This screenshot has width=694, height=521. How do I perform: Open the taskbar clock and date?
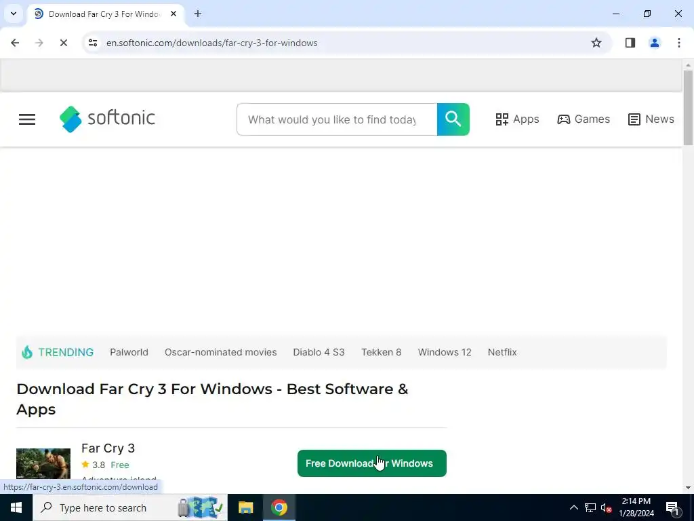[636, 507]
